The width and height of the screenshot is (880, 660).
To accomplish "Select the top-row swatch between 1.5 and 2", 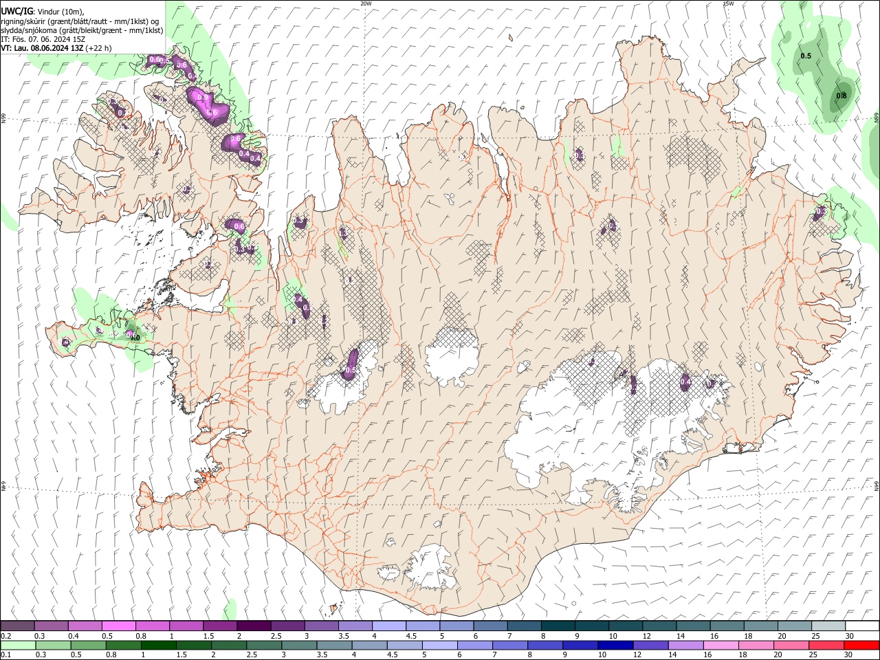I will (219, 626).
